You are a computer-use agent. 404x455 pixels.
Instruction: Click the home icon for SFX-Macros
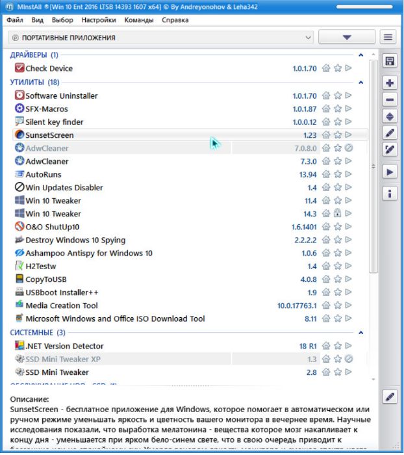(x=326, y=109)
